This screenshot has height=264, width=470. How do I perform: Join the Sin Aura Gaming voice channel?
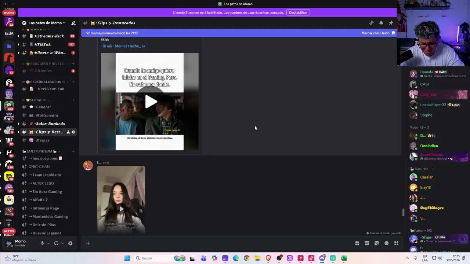point(48,192)
